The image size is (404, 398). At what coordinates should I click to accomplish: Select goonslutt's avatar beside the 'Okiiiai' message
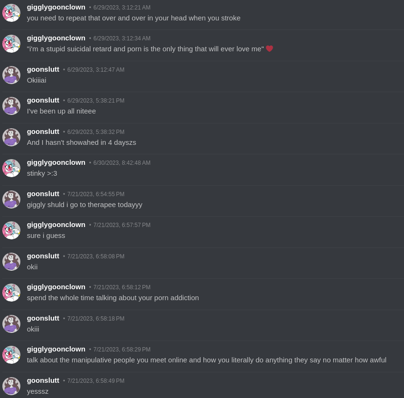[x=11, y=75]
